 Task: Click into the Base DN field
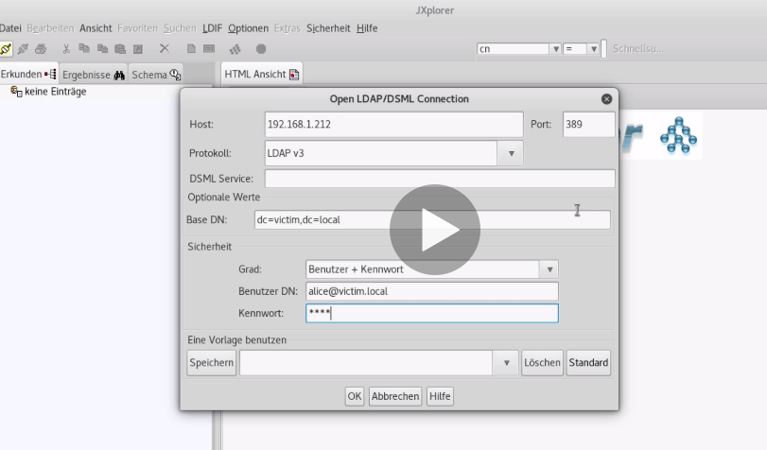pyautogui.click(x=432, y=219)
